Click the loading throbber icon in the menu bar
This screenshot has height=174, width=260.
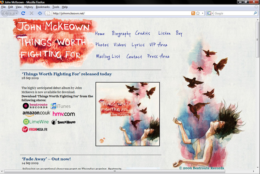pyautogui.click(x=256, y=7)
